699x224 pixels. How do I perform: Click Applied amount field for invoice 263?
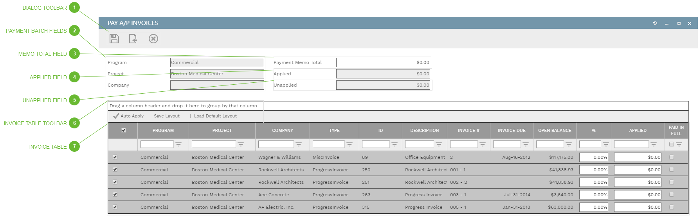pos(638,195)
